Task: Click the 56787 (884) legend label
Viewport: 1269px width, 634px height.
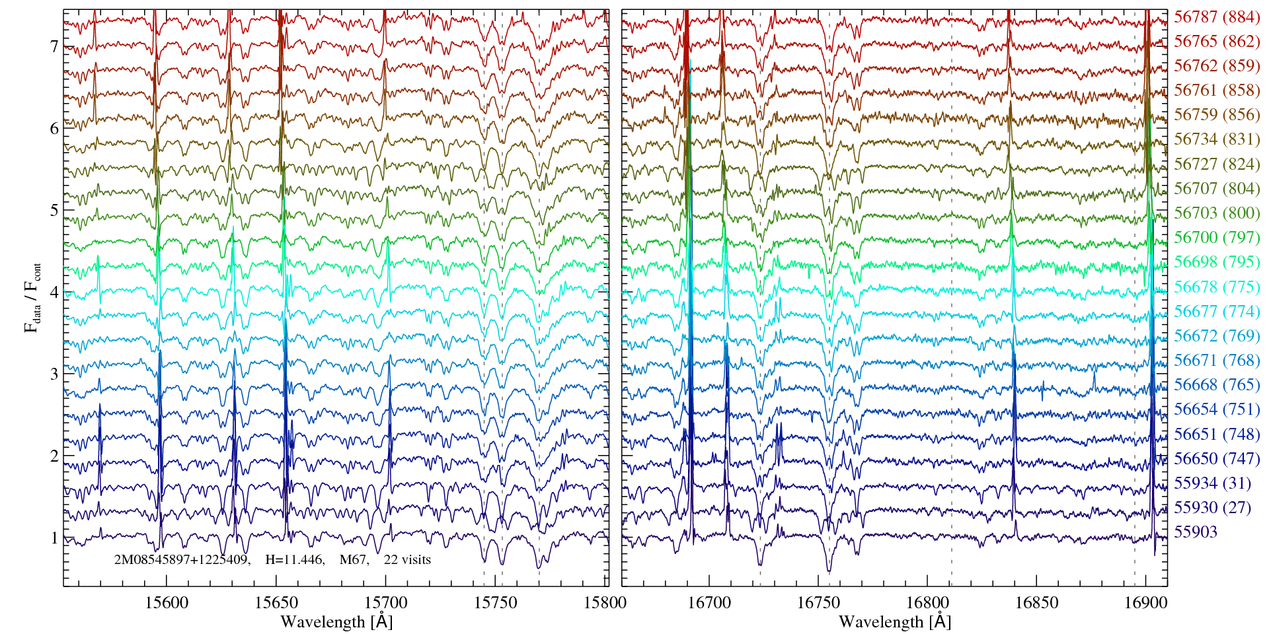Action: (1216, 17)
